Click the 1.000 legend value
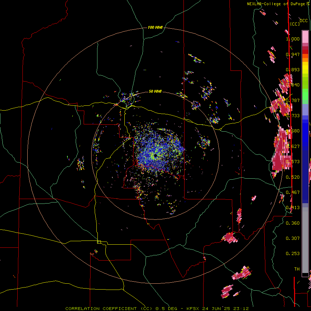Screen dimensions: 311x311 [293, 39]
